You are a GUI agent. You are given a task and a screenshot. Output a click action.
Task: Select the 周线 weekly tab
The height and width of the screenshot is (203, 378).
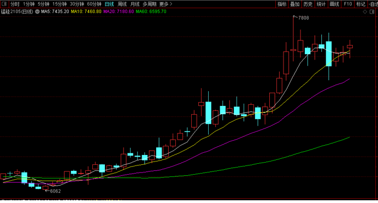point(122,4)
